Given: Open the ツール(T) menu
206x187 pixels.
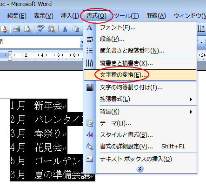Looking at the screenshot, I should pos(126,16).
